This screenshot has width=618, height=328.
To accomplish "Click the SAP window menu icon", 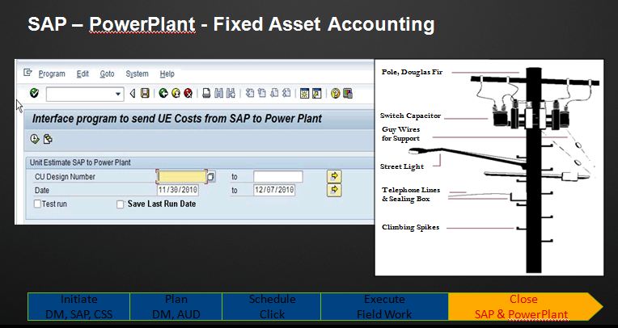I will point(28,73).
